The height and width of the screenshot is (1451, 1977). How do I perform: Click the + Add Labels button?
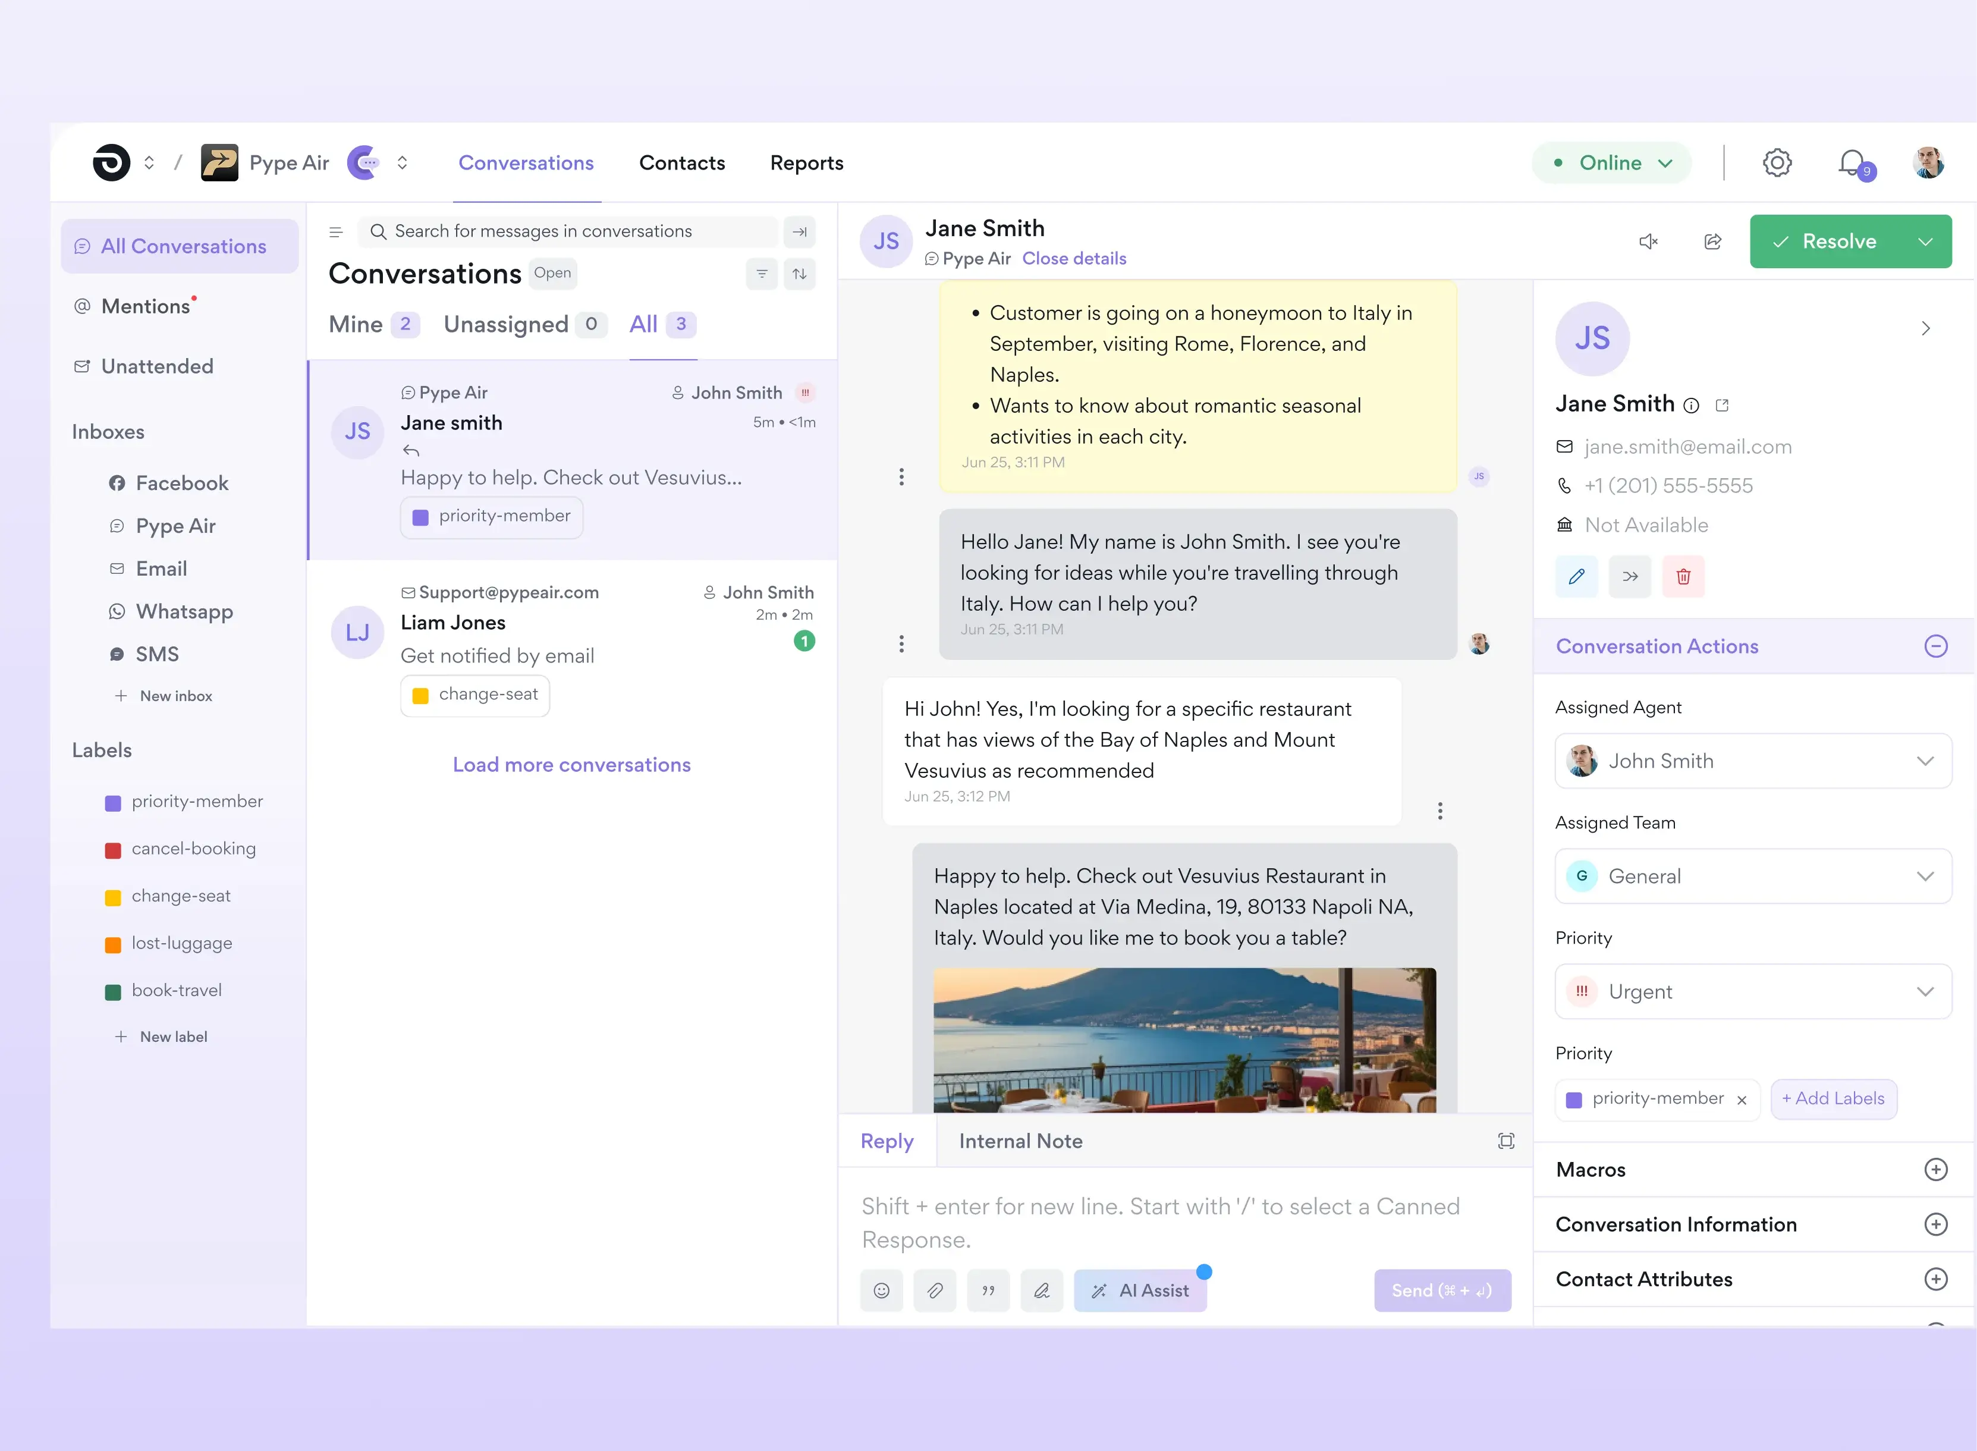[x=1834, y=1099]
